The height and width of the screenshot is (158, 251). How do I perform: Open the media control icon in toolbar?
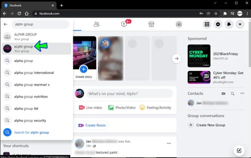click(x=232, y=13)
